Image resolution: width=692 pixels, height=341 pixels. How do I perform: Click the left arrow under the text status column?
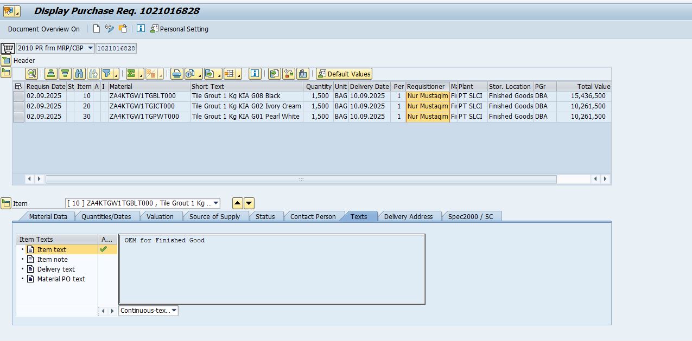point(102,311)
